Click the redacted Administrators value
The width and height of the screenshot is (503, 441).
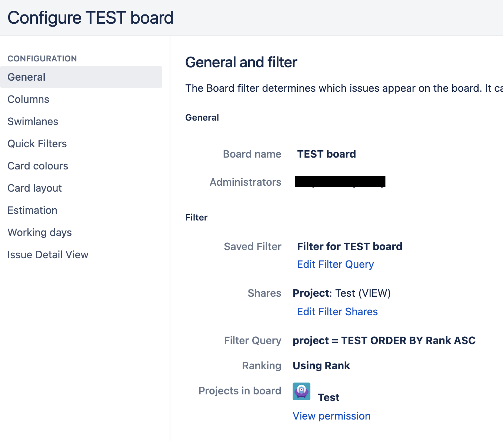click(x=340, y=182)
